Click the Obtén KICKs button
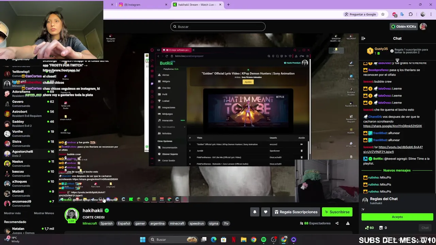 [403, 27]
